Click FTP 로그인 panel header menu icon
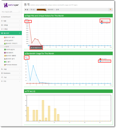Screen dimensions: 116x128 [26, 91]
